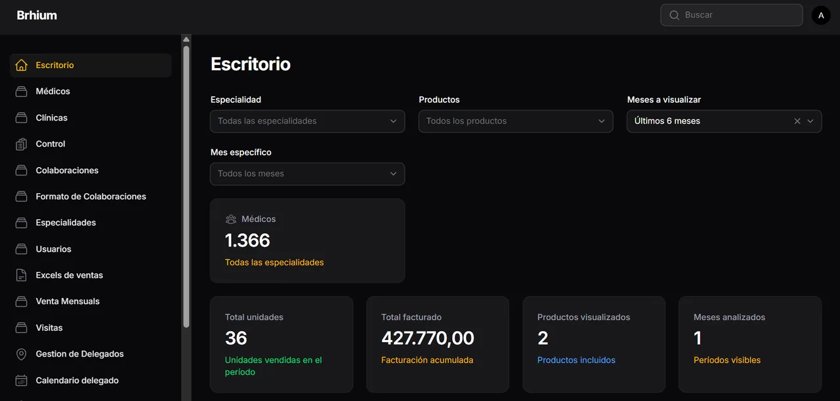
Task: Open the Especialidad dropdown
Action: click(307, 121)
